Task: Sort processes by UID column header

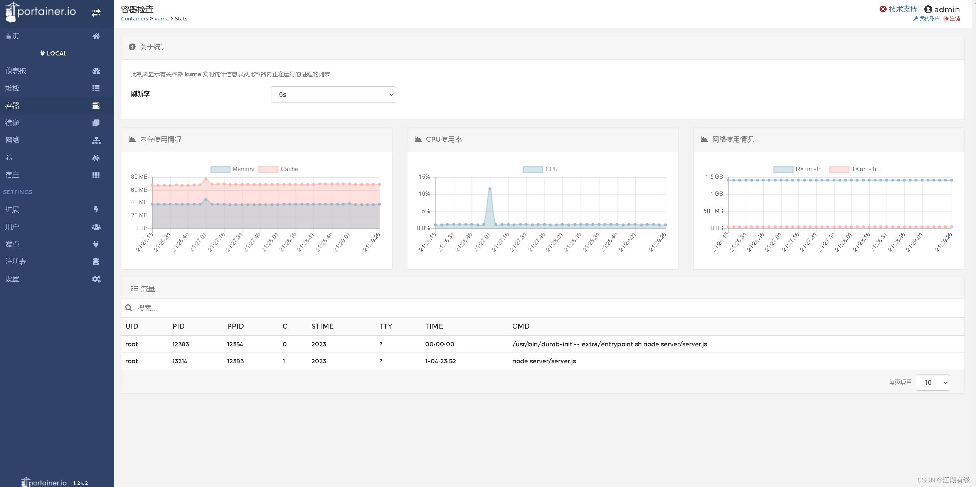Action: 132,326
